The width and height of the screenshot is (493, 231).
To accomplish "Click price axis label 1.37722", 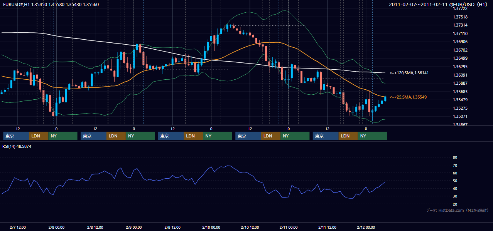I will pyautogui.click(x=461, y=8).
